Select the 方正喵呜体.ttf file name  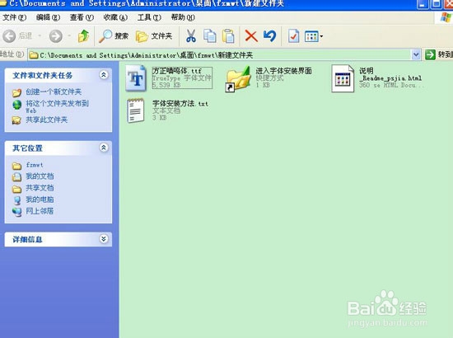tap(176, 71)
